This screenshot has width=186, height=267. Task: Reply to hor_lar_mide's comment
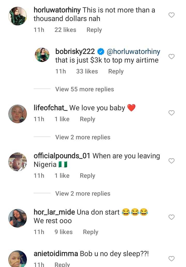coord(90,232)
